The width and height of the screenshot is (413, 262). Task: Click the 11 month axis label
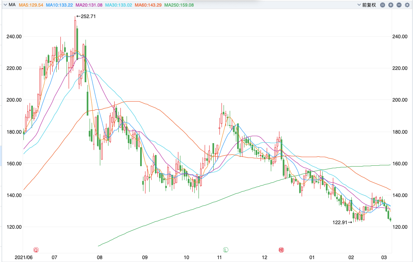pyautogui.click(x=219, y=257)
